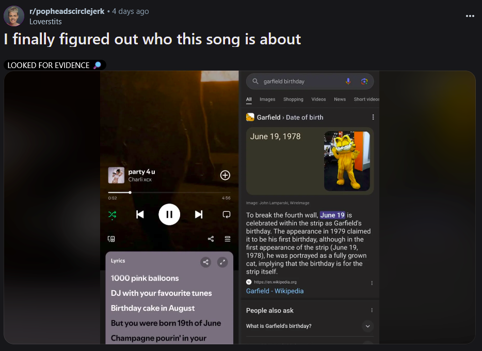Screen dimensions: 482x351
Task: Open the Loverstits user avatar
Action: coord(14,15)
